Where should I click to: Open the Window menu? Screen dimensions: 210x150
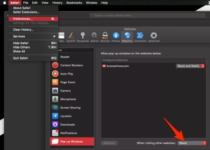pos(91,3)
